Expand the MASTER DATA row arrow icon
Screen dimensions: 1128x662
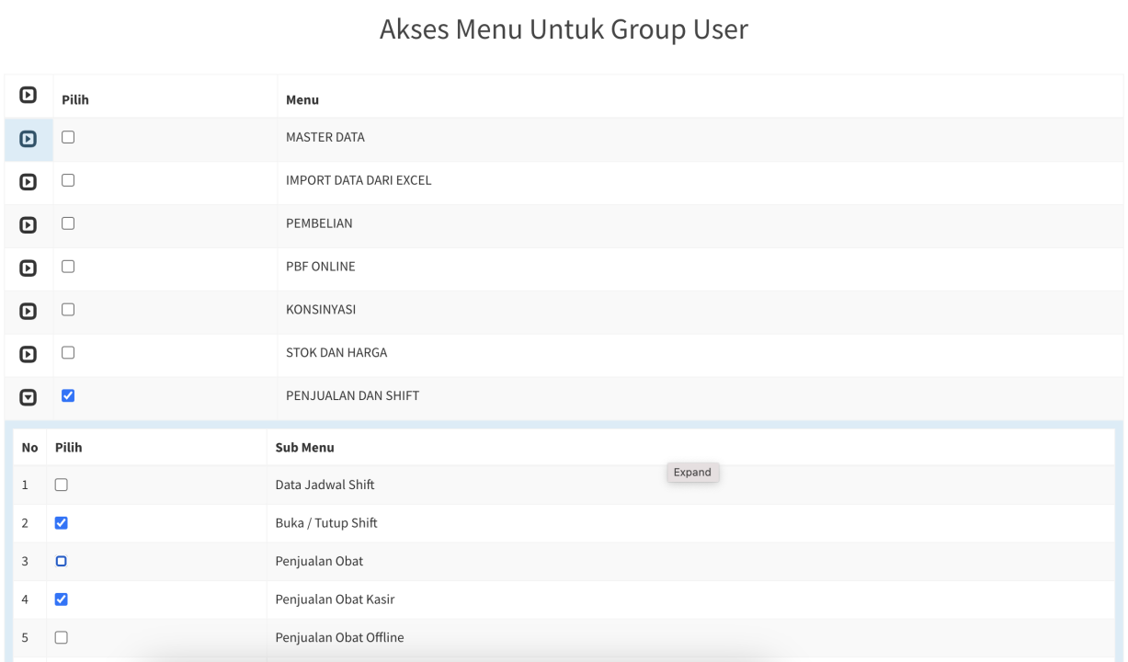tap(28, 139)
